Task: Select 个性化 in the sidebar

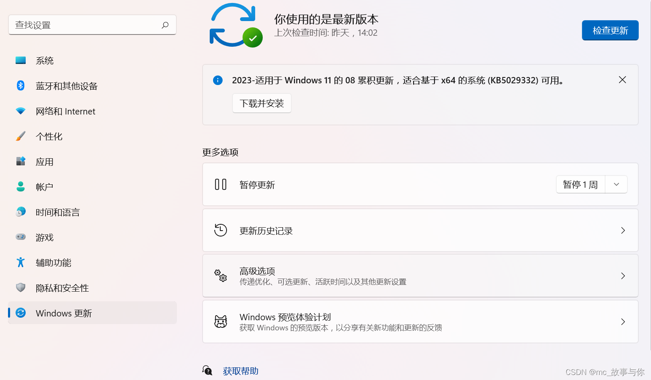Action: (x=92, y=136)
